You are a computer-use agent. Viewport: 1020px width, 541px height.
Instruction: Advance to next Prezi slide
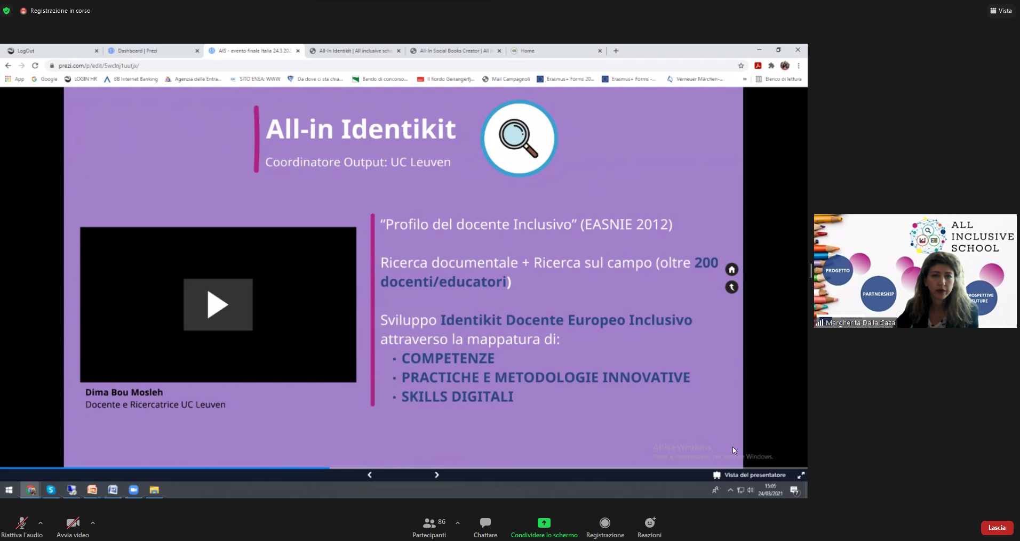[x=437, y=475]
